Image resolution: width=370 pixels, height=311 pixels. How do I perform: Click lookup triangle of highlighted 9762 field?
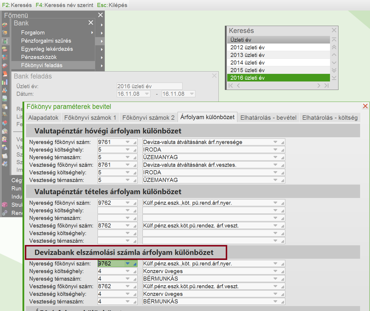135,264
